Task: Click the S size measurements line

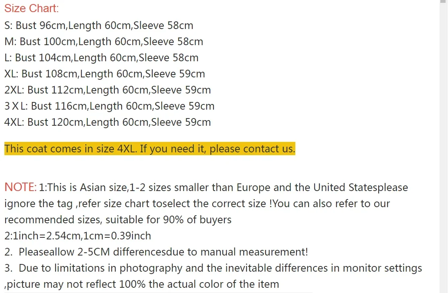Action: (99, 25)
